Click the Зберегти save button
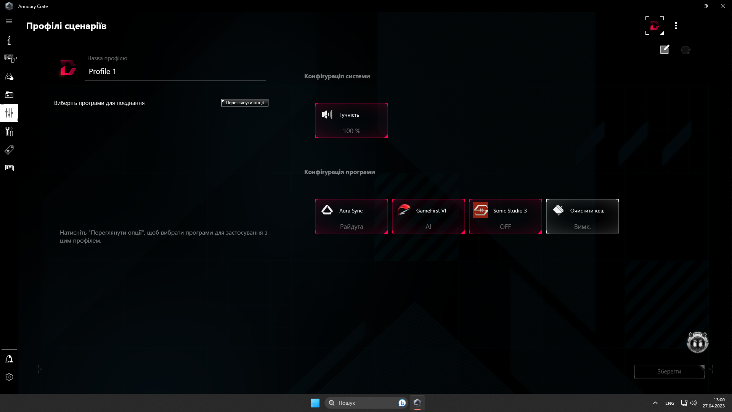 tap(669, 372)
